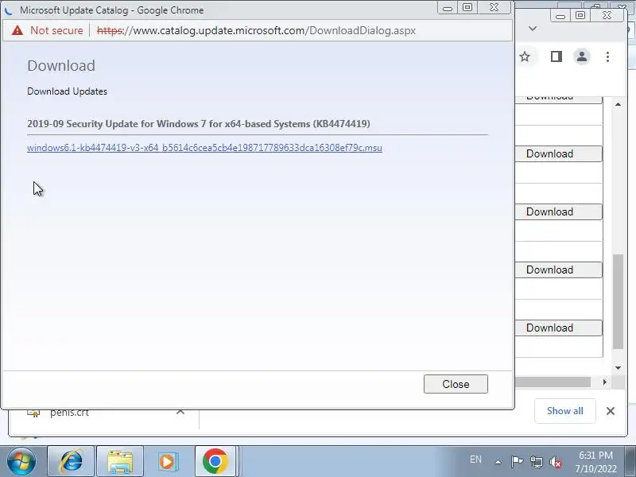The width and height of the screenshot is (636, 477).
Task: Expand options chevron for penis.crt download
Action: 180,412
